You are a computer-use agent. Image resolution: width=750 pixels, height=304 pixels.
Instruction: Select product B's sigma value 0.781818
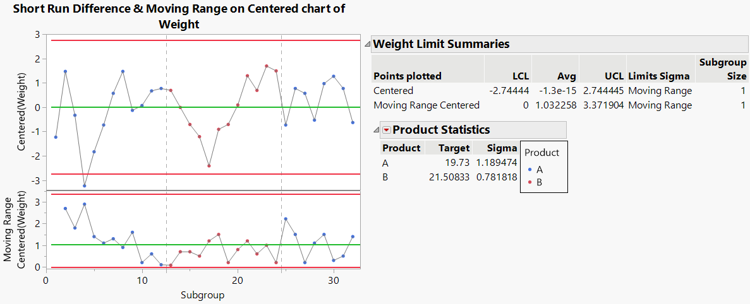(x=493, y=177)
